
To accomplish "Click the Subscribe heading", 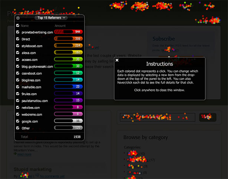I will [x=164, y=39].
